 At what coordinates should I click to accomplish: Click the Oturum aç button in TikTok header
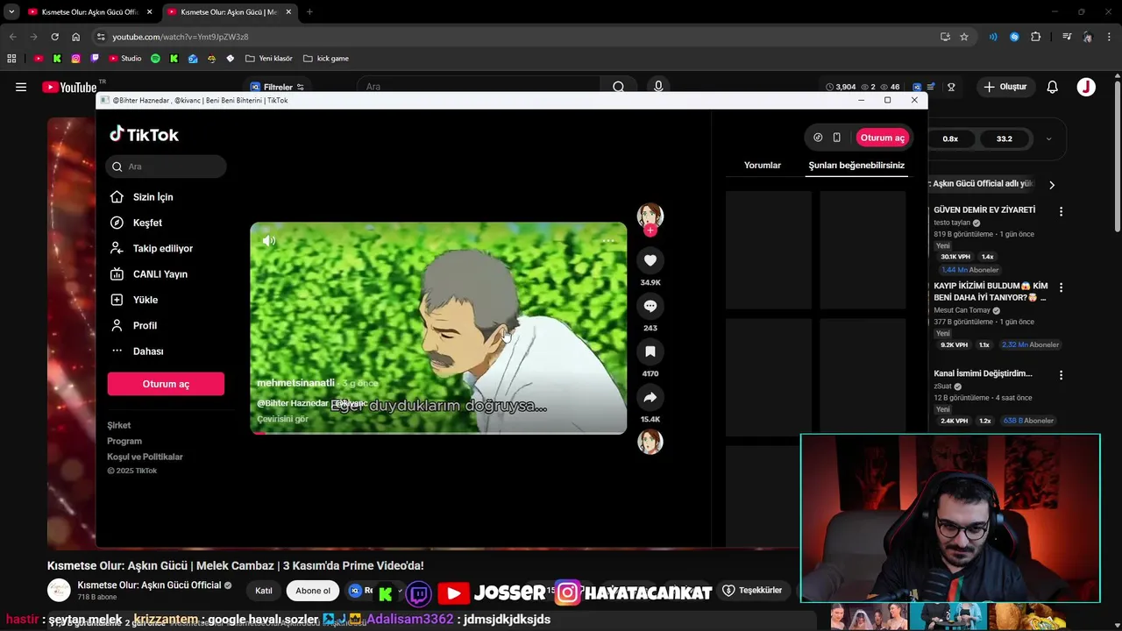point(882,138)
